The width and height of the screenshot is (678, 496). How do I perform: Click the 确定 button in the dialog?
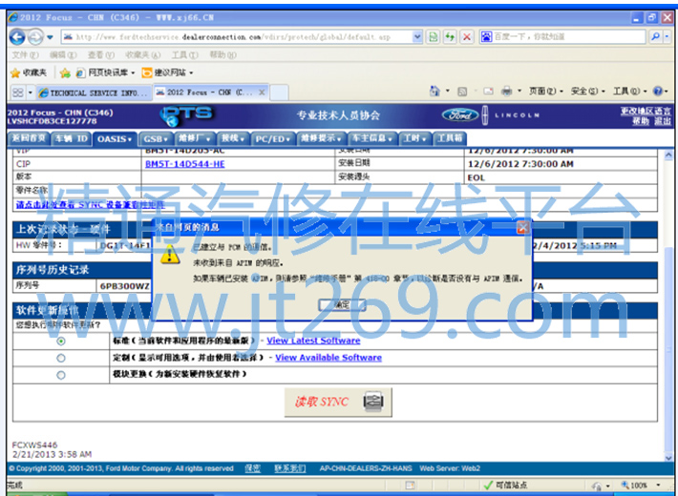click(x=342, y=304)
